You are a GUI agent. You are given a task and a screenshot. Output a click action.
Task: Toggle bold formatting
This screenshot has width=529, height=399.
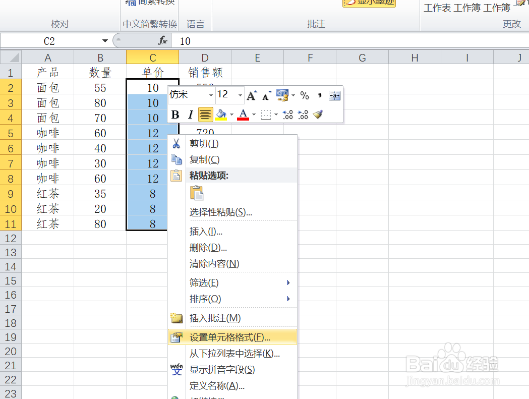(175, 113)
